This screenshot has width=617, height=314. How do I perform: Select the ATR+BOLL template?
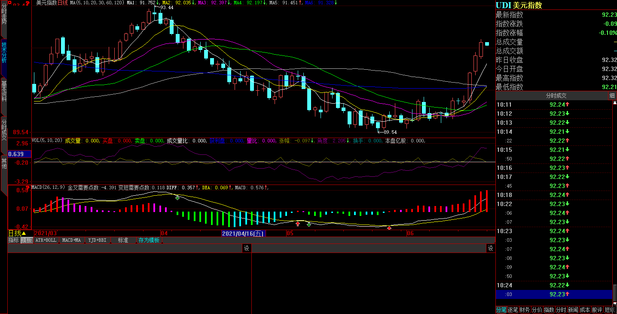tap(46, 240)
